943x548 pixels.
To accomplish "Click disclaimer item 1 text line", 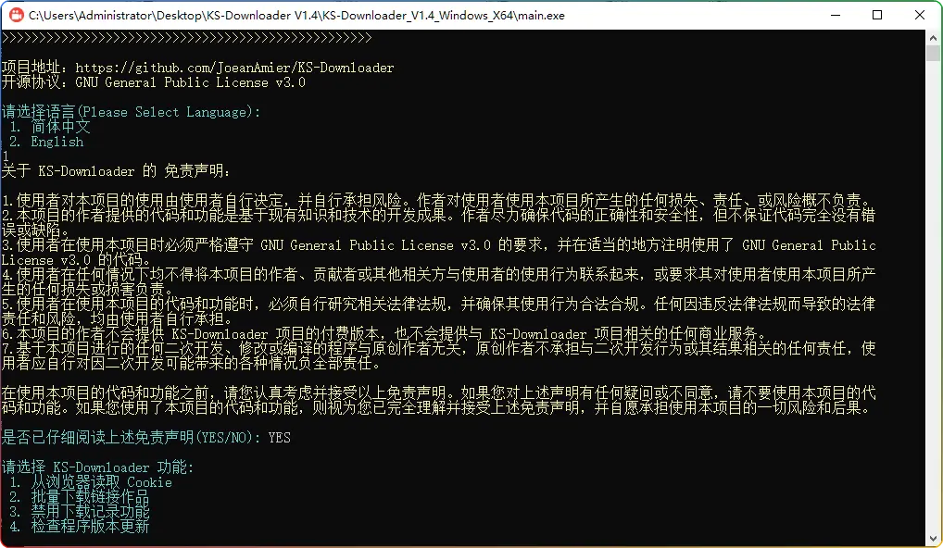I will tap(438, 200).
